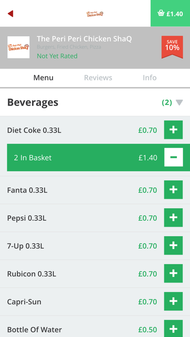Switch to the Reviews tab
The image size is (190, 337).
coord(98,77)
